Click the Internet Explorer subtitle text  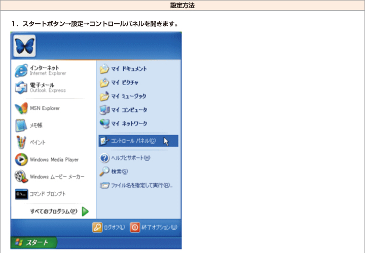click(x=48, y=73)
